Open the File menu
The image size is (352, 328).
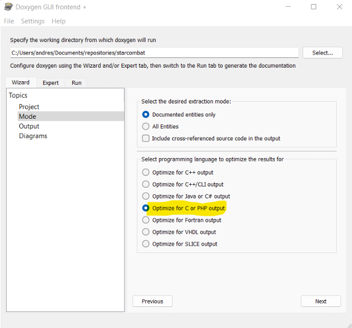(x=9, y=21)
